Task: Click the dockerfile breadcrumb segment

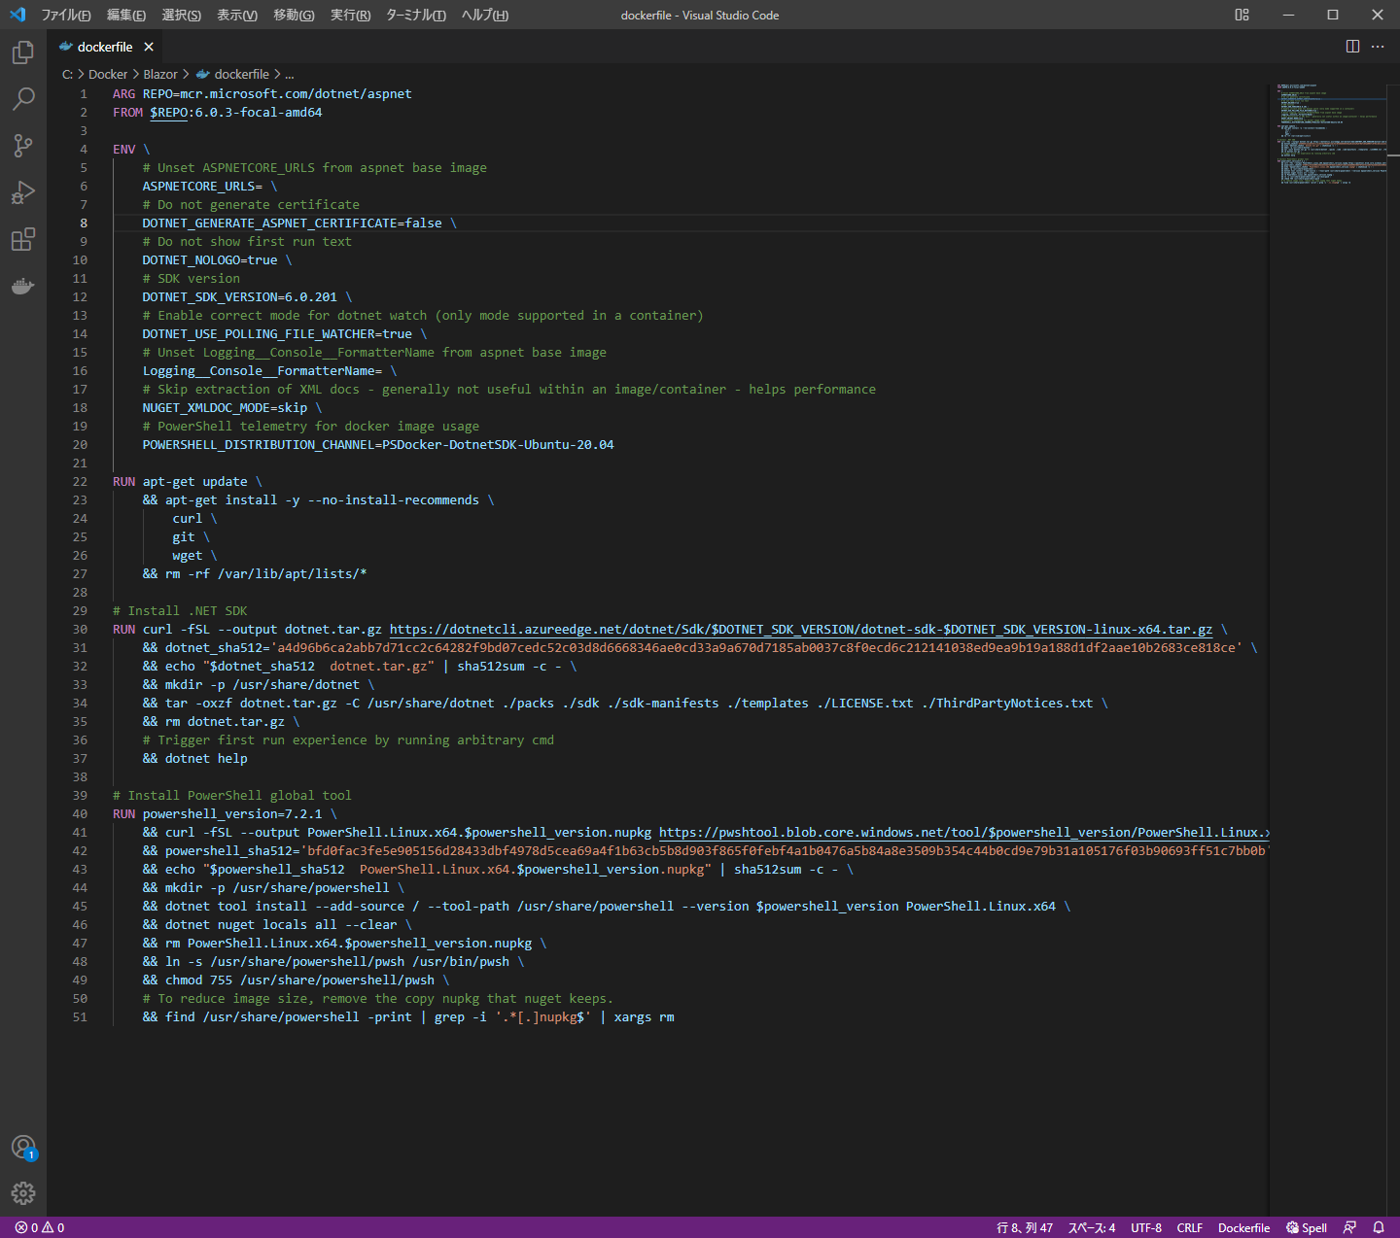Action: pyautogui.click(x=232, y=74)
